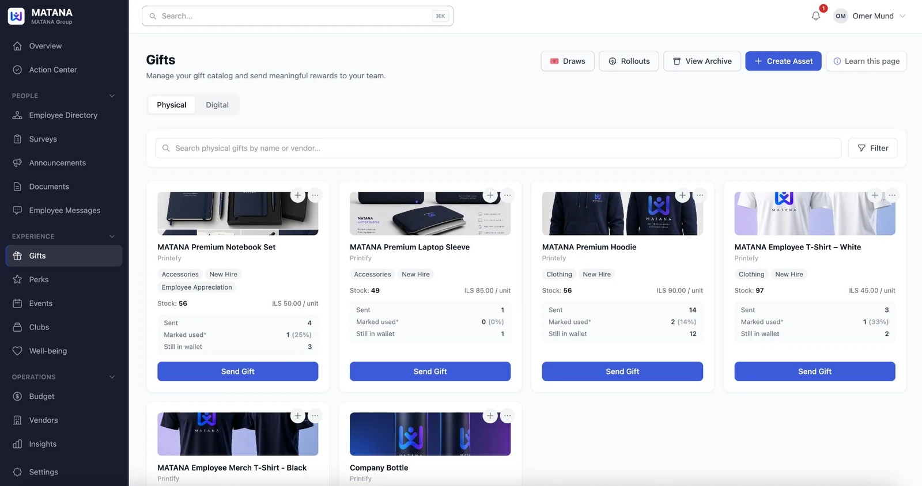Click the MATANA logo icon
Image resolution: width=922 pixels, height=486 pixels.
click(x=16, y=16)
